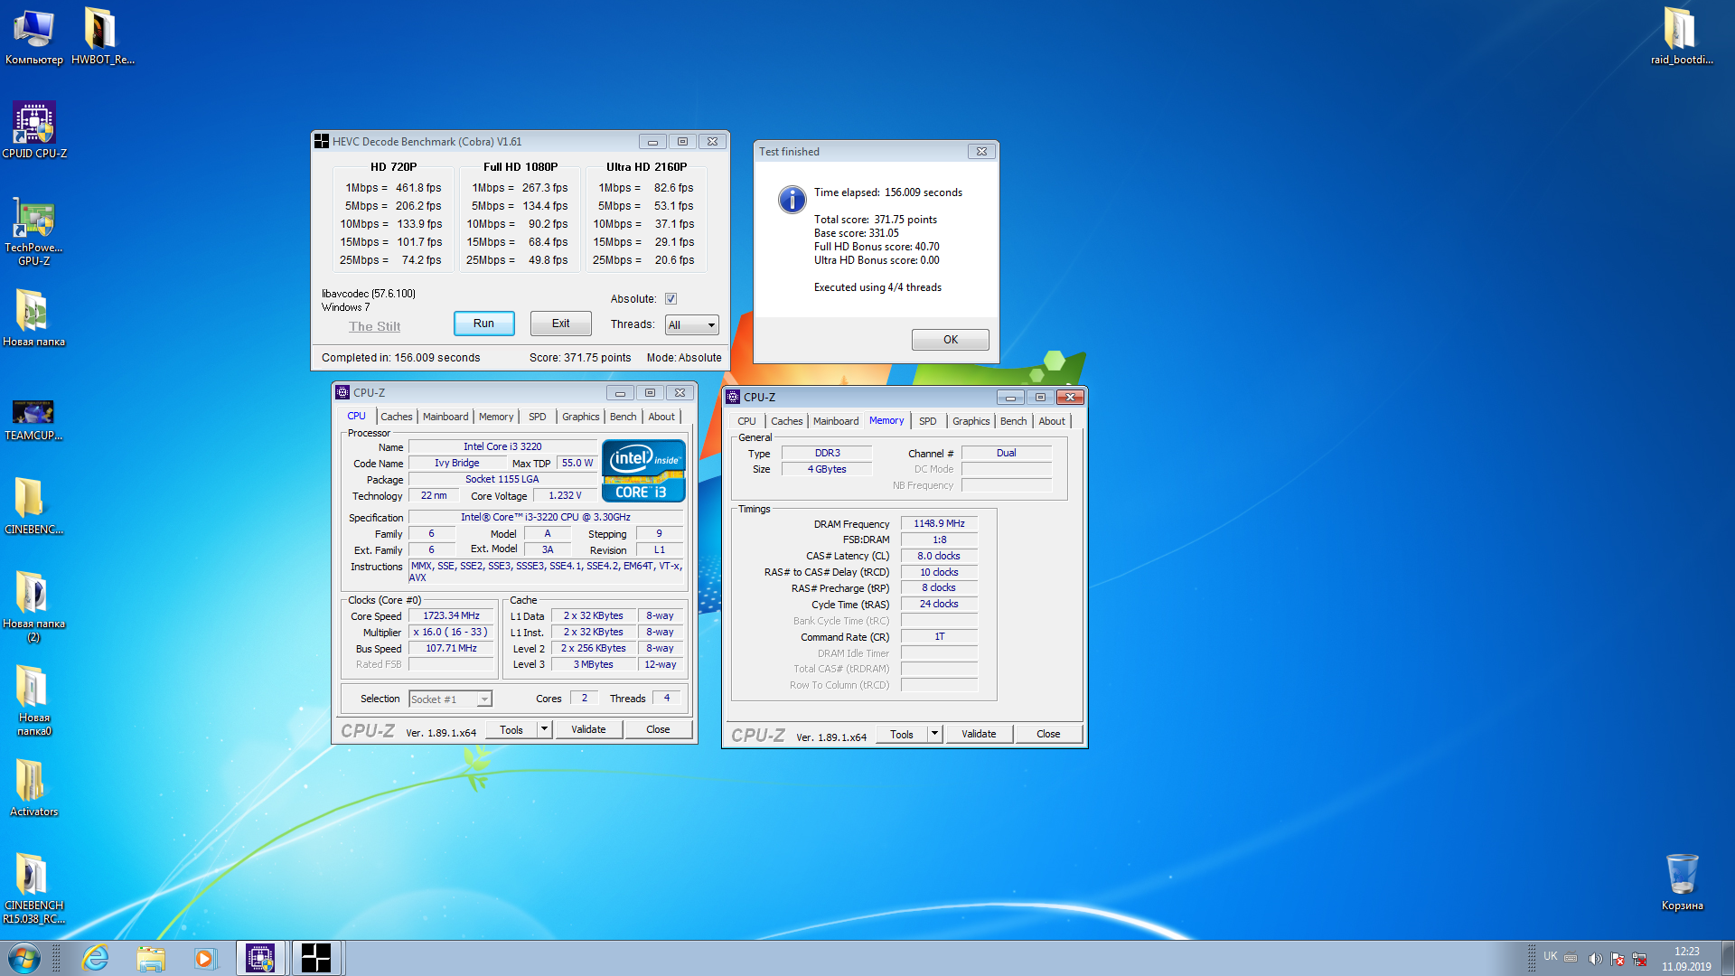Select SPD tab in right CPU-Z window
The width and height of the screenshot is (1735, 976).
(x=927, y=421)
